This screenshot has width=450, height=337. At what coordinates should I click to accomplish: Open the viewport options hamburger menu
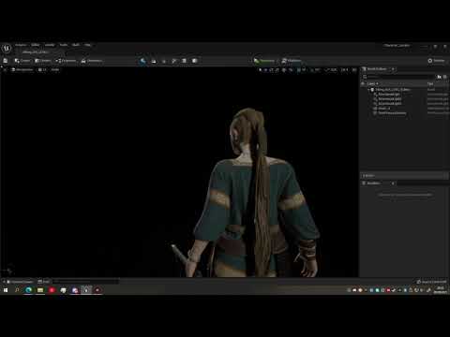[5, 69]
